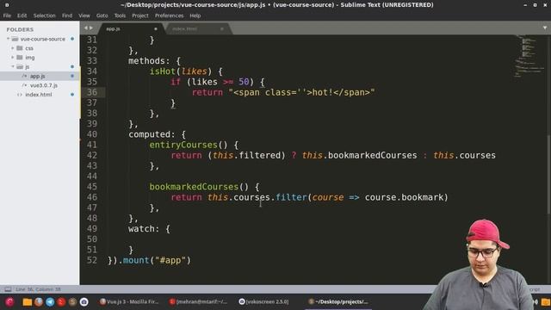Open the red app icon beside Telegram

(x=61, y=301)
